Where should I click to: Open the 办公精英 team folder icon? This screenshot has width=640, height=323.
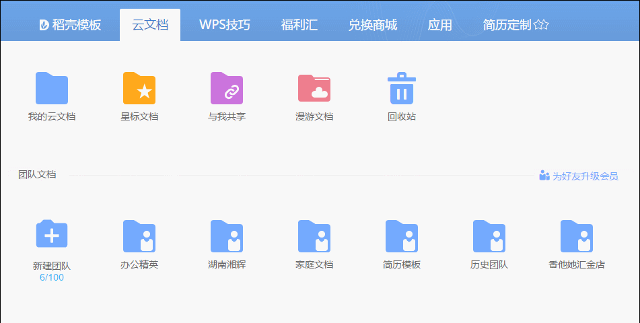point(139,236)
